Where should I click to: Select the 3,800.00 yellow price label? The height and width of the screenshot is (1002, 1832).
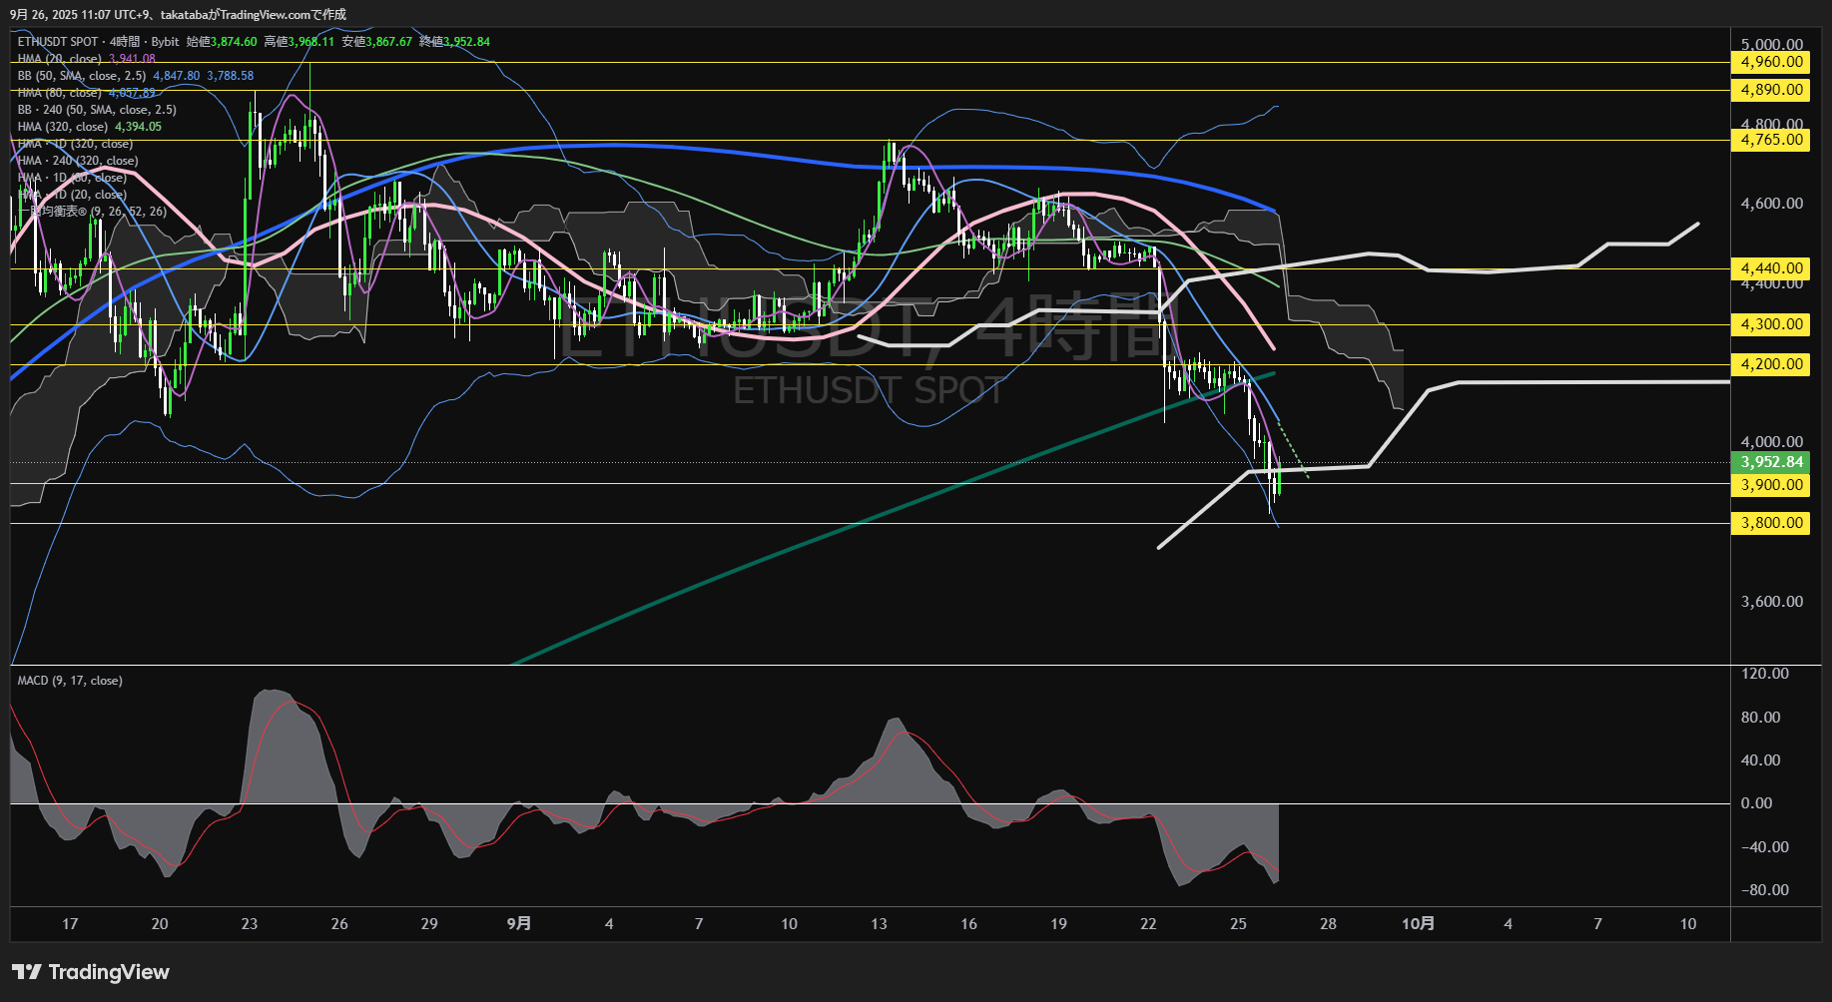tap(1771, 523)
